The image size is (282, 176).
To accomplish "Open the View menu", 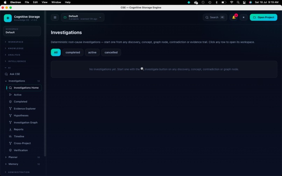I will (x=44, y=2).
